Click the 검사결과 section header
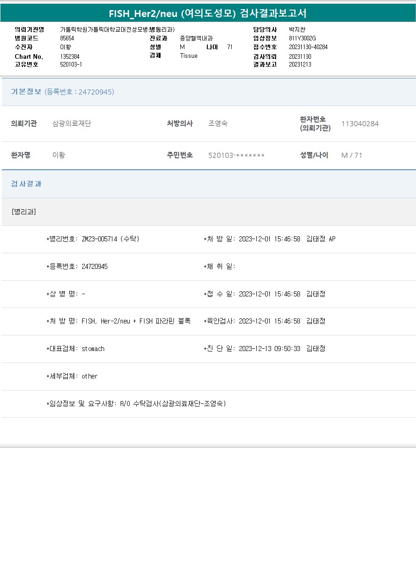Screen dimensions: 416x569 tap(26, 184)
